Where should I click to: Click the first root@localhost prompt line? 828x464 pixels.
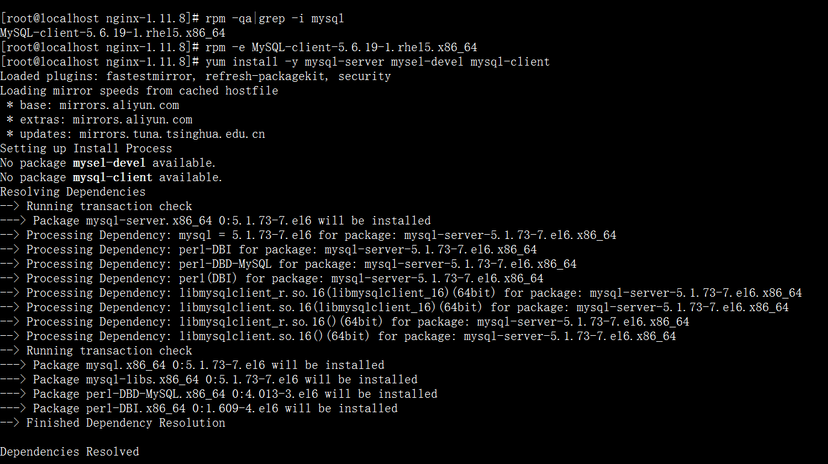[x=99, y=19]
